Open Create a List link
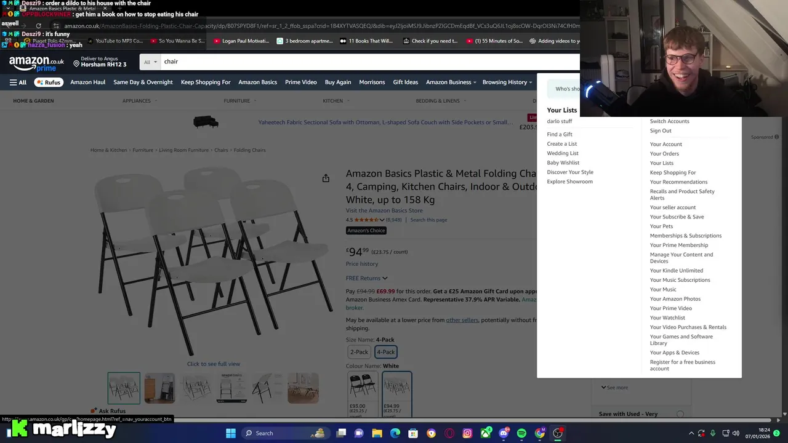 (x=562, y=144)
